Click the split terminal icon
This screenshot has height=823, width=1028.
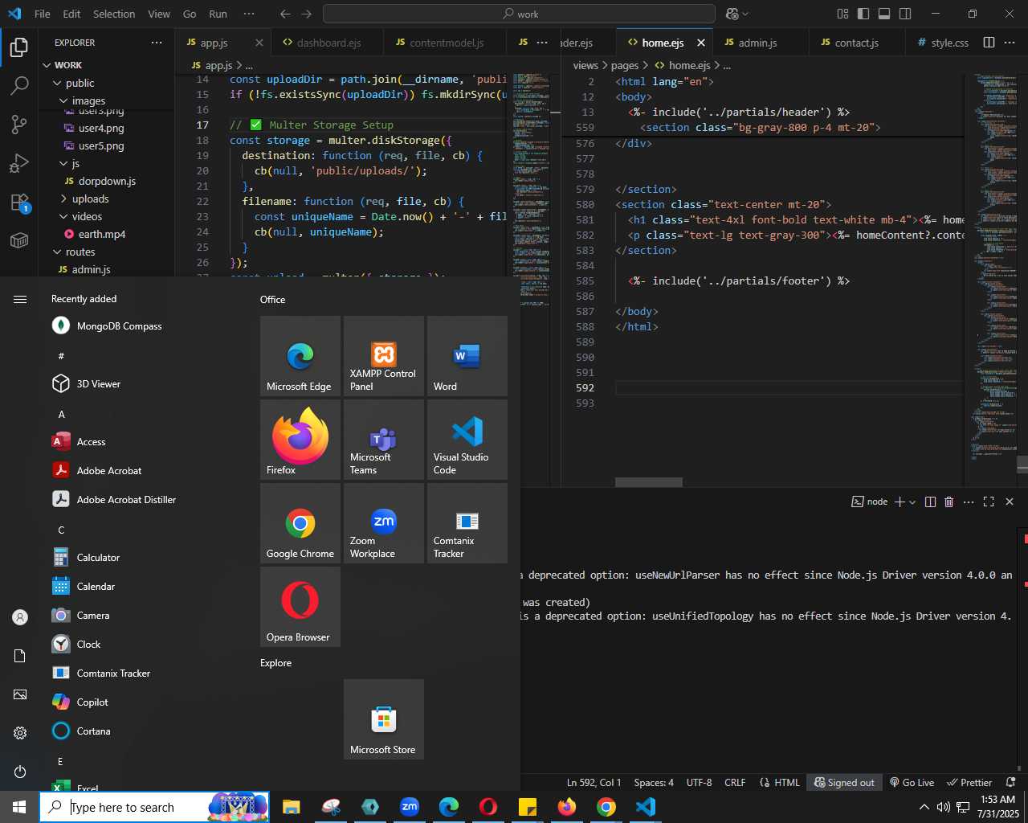click(x=930, y=502)
